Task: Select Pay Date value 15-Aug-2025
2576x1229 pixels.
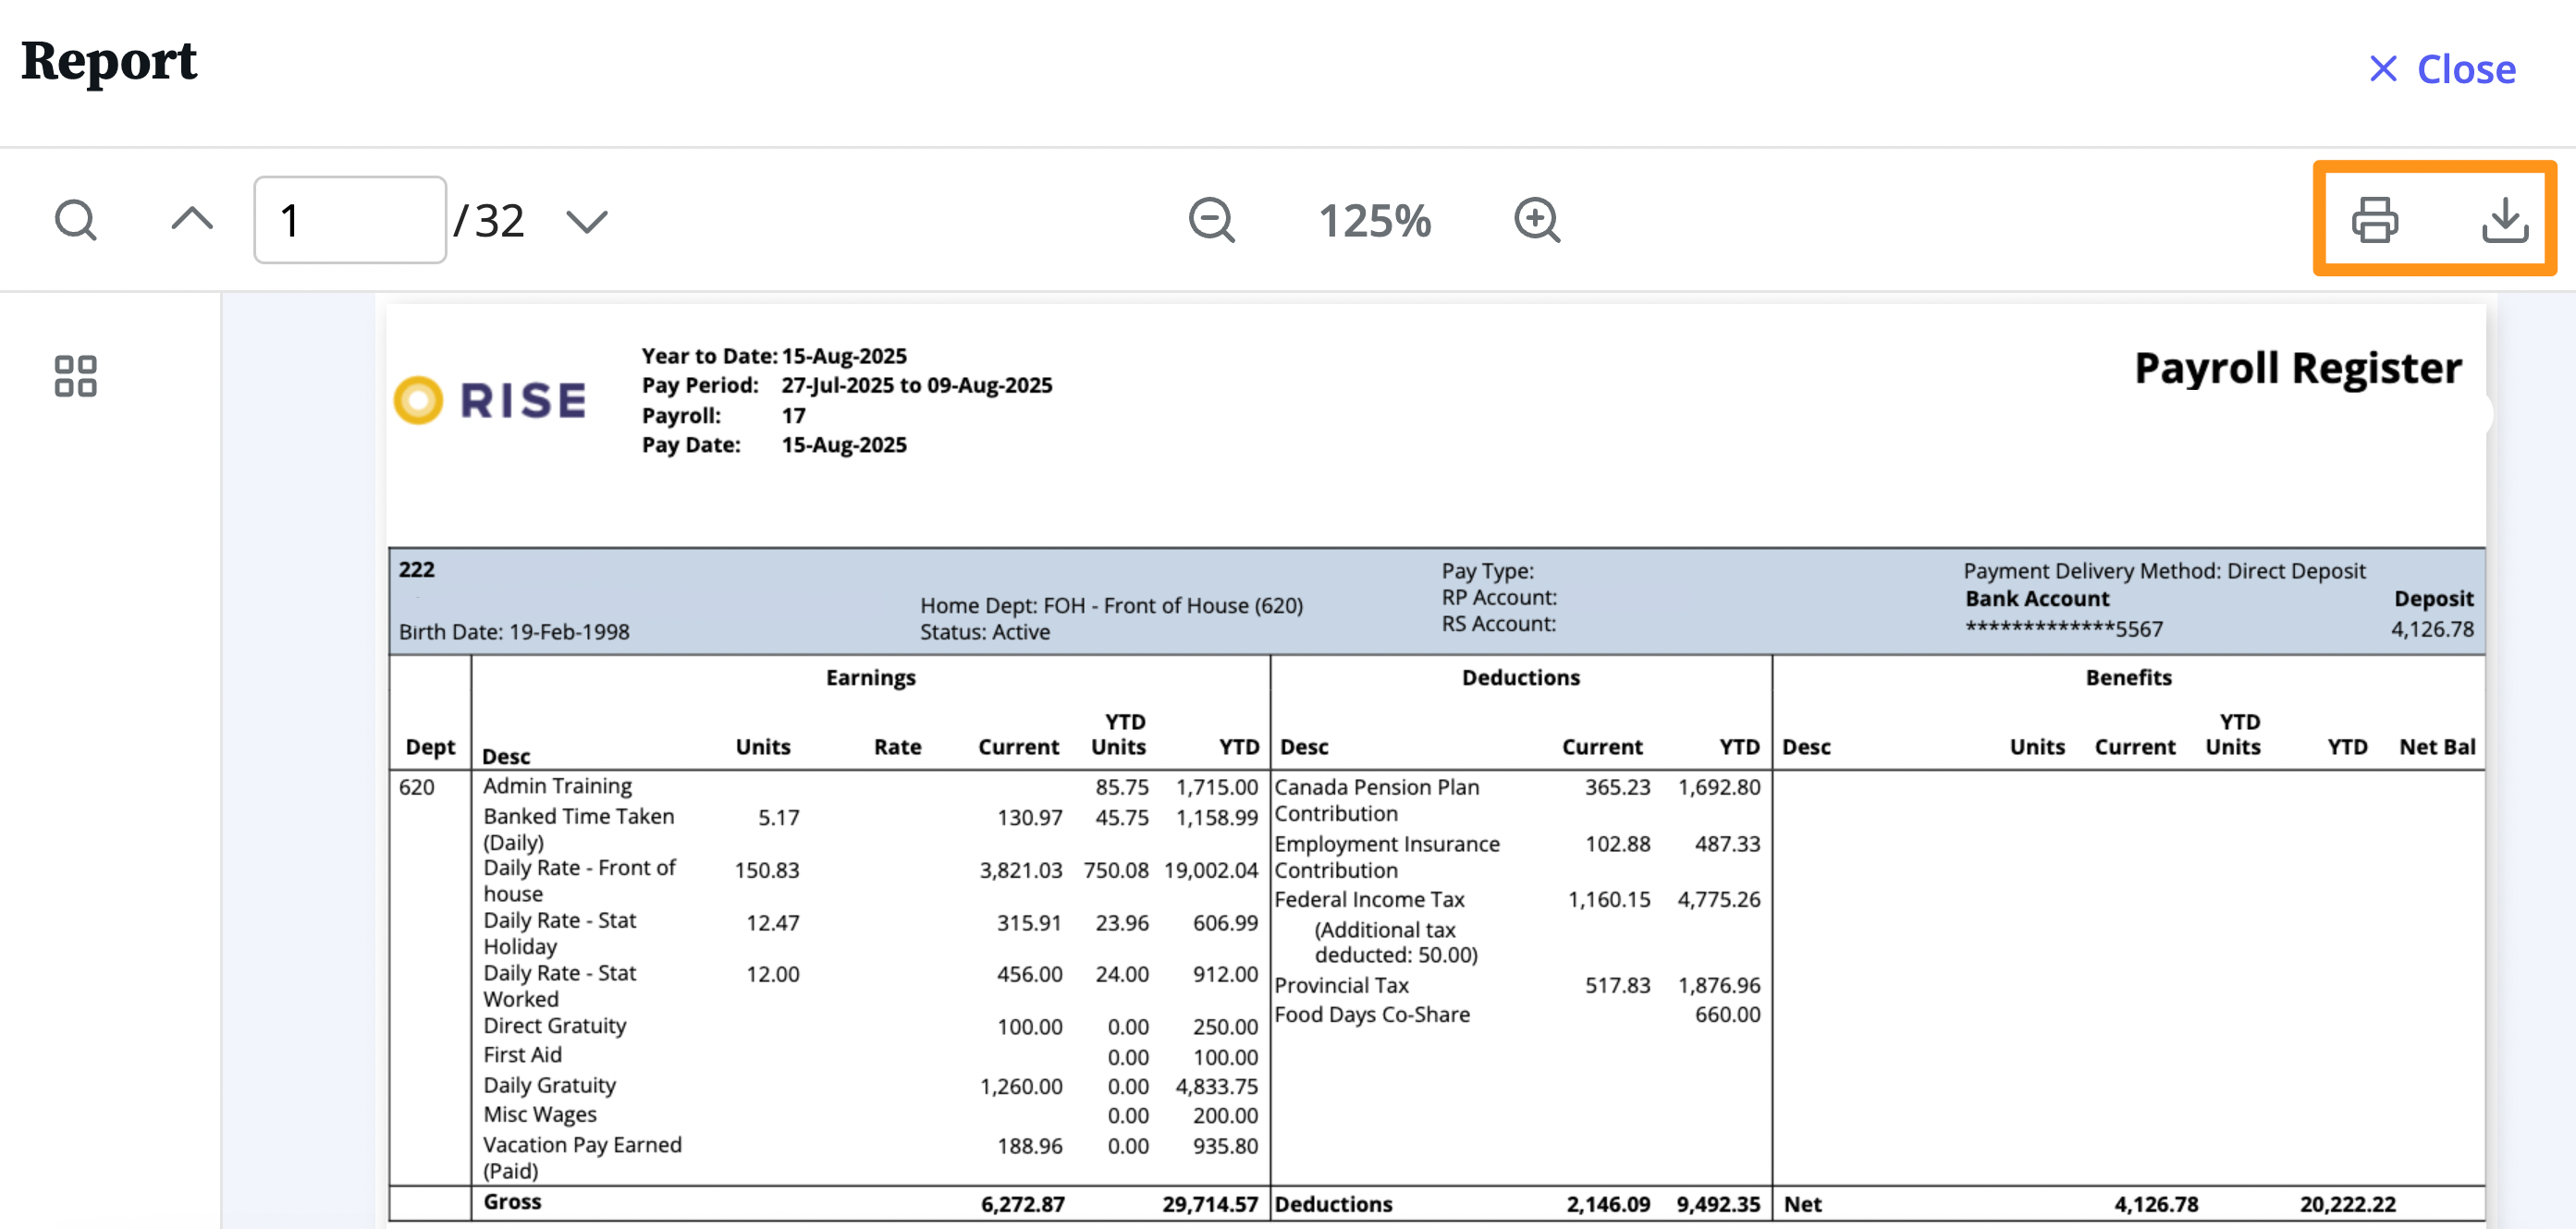Action: (844, 444)
